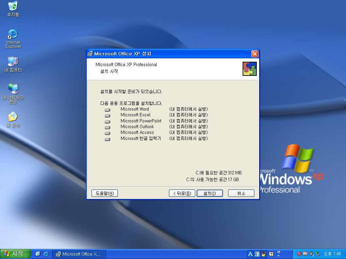Close the Microsoft Office XP 설치 dialog
This screenshot has width=346, height=259.
255,54
